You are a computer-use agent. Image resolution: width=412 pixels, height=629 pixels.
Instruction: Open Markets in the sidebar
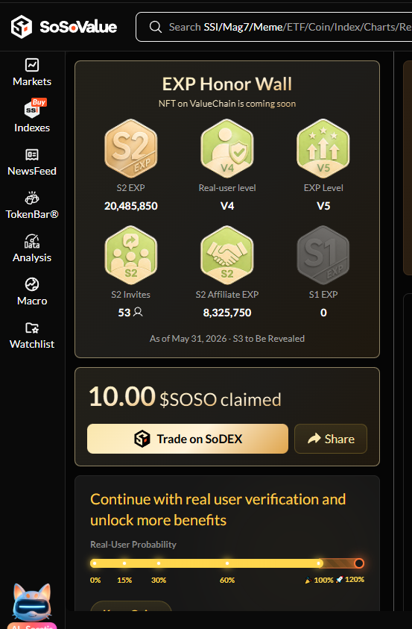tap(32, 72)
